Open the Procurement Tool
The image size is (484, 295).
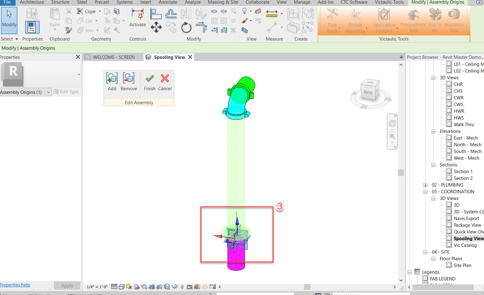point(413,21)
